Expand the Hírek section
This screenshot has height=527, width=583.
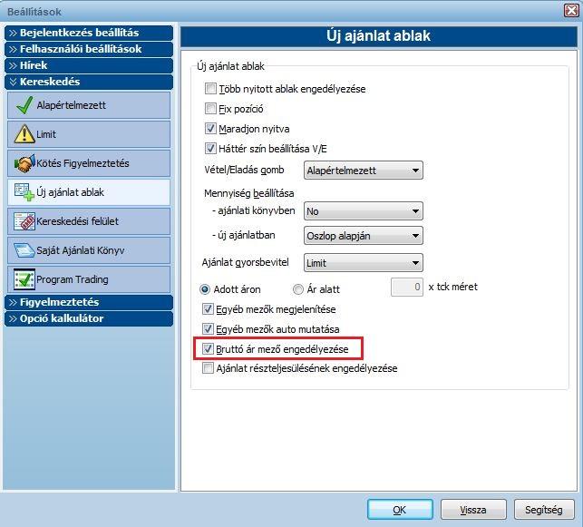(x=89, y=65)
